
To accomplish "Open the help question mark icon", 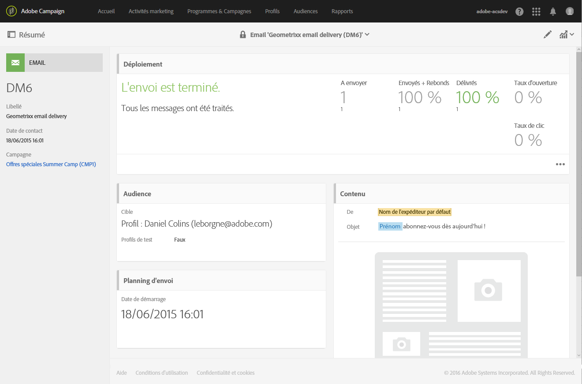I will point(519,11).
